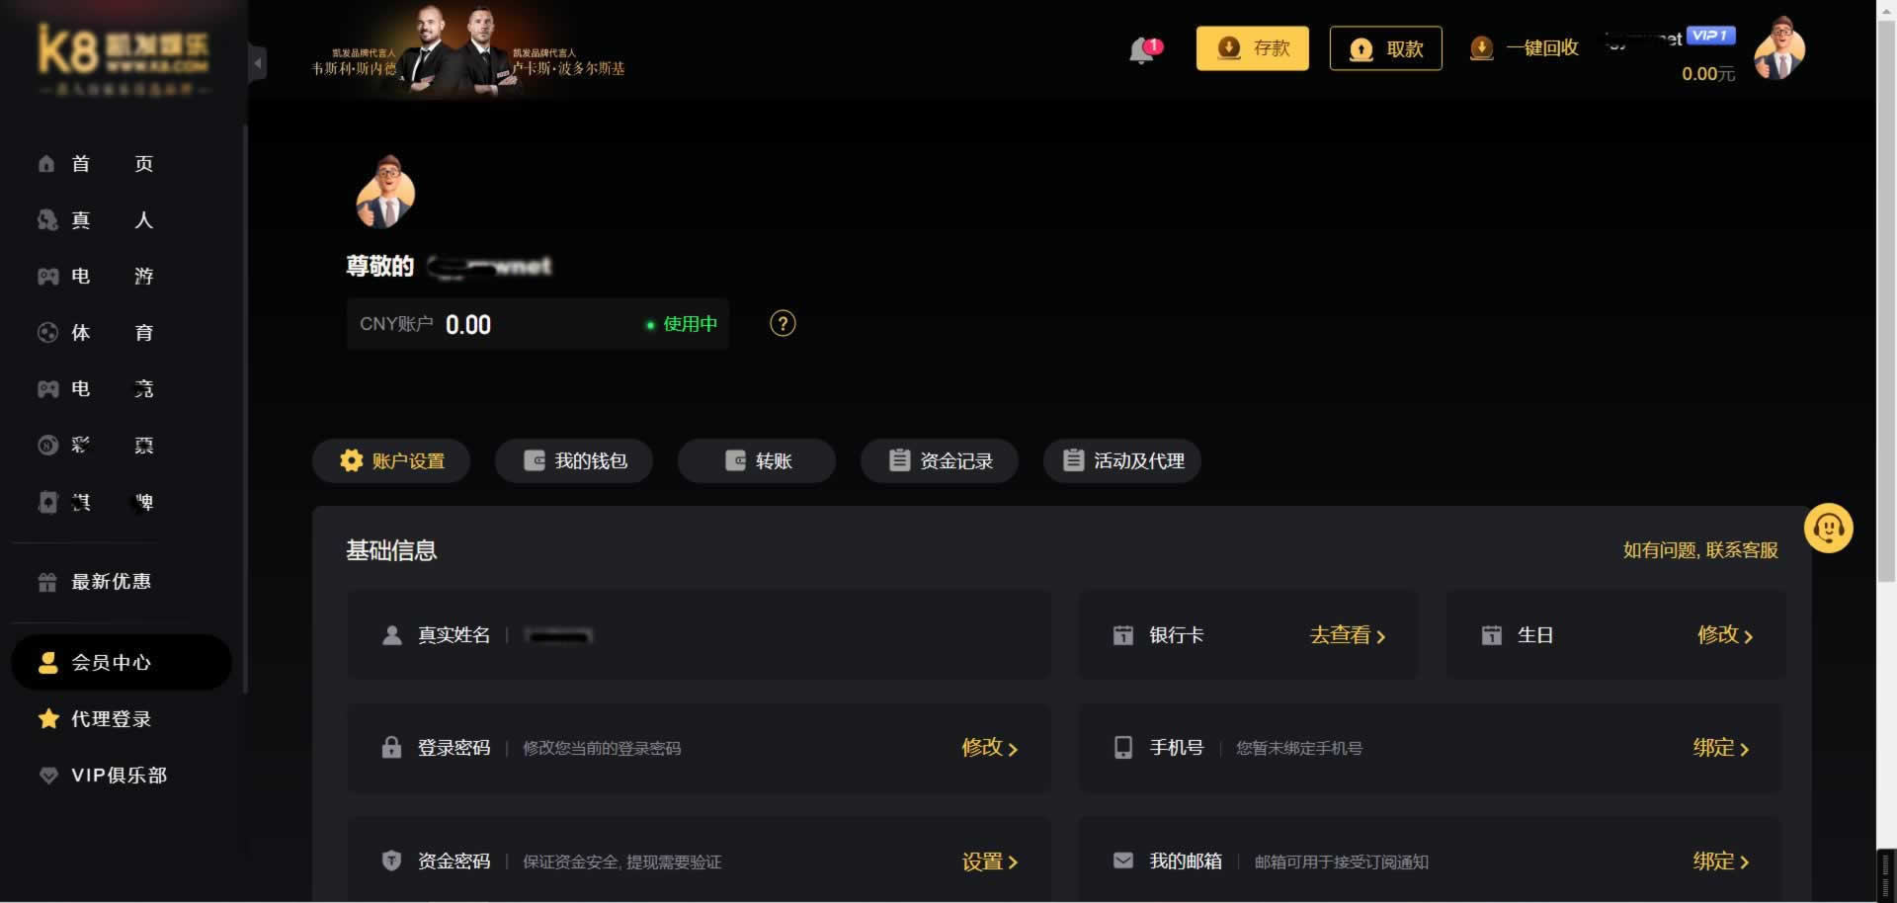Open the top-right user avatar
This screenshot has height=903, width=1897.
(1779, 48)
